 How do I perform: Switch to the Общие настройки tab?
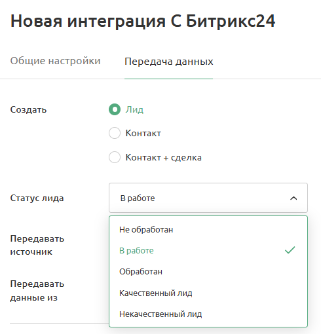55,61
